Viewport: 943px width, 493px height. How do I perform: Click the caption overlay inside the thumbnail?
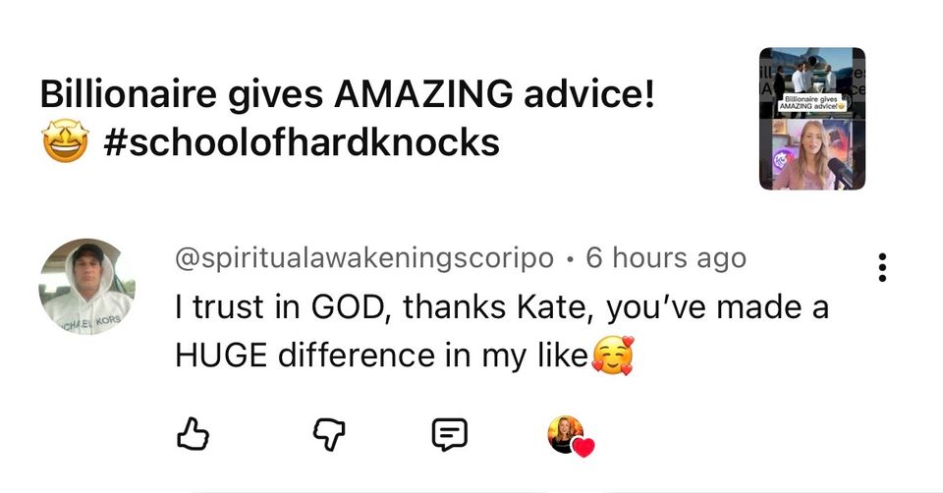pos(812,104)
